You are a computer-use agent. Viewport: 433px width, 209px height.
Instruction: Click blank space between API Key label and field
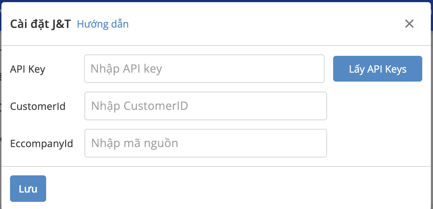pos(65,69)
